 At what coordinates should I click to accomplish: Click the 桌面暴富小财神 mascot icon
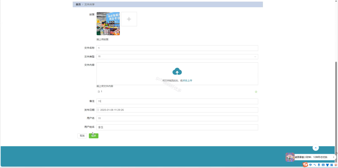(290, 157)
